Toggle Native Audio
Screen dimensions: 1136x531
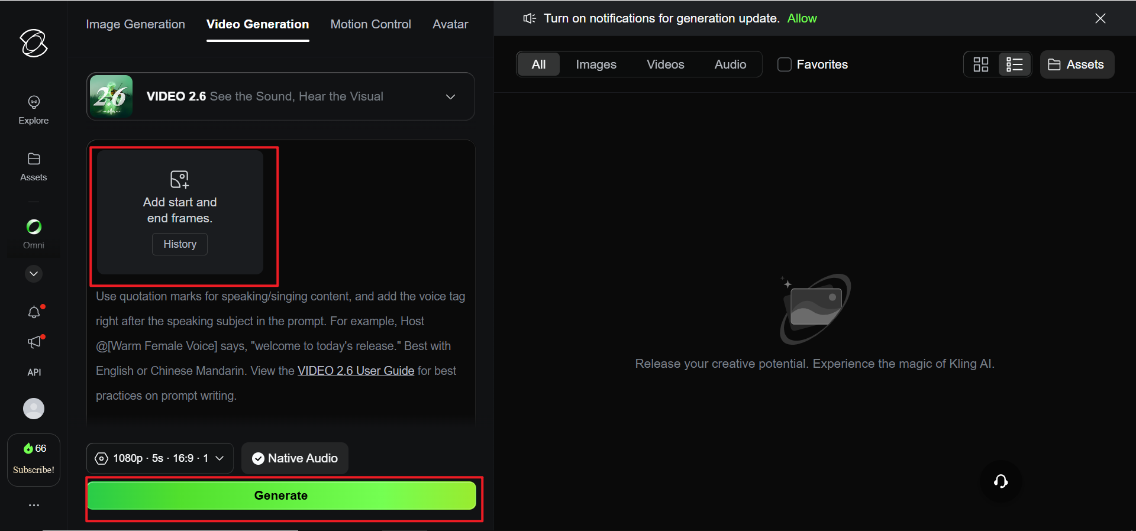point(295,458)
